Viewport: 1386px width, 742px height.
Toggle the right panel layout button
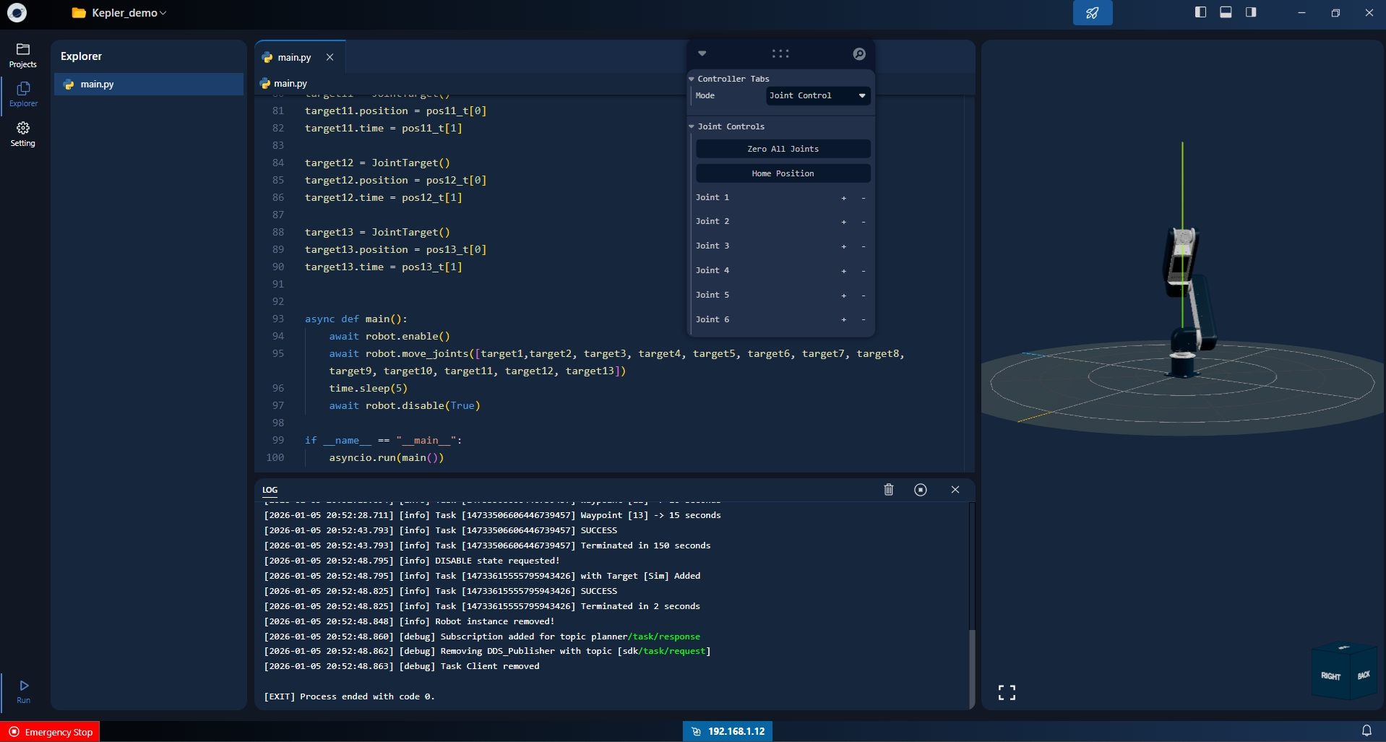1252,12
